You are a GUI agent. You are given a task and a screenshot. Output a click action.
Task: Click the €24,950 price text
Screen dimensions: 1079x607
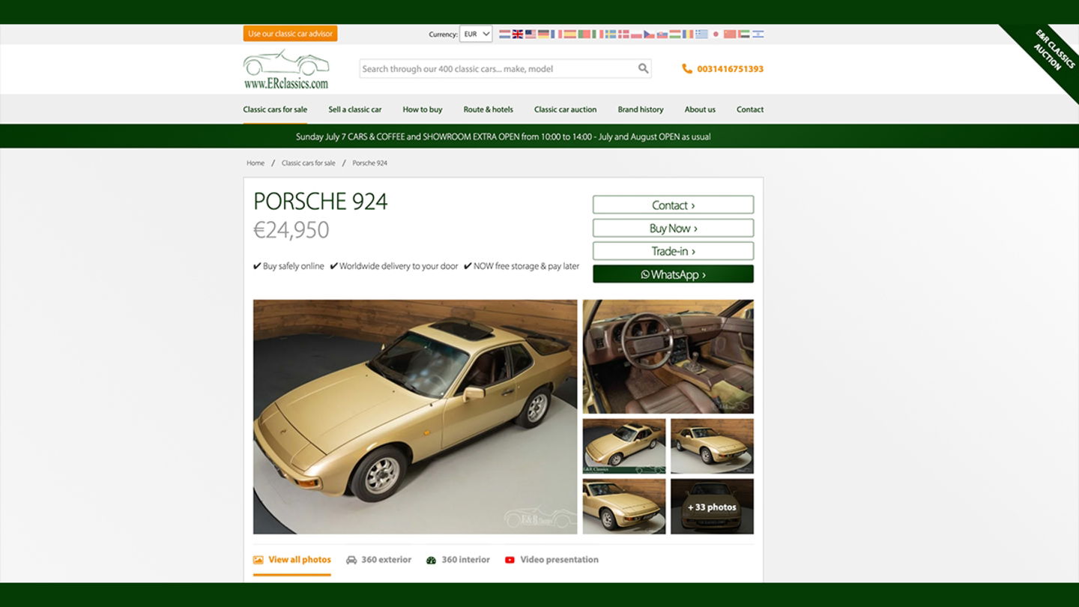click(x=291, y=229)
